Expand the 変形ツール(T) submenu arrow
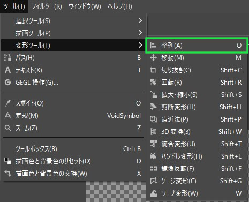 click(x=140, y=45)
